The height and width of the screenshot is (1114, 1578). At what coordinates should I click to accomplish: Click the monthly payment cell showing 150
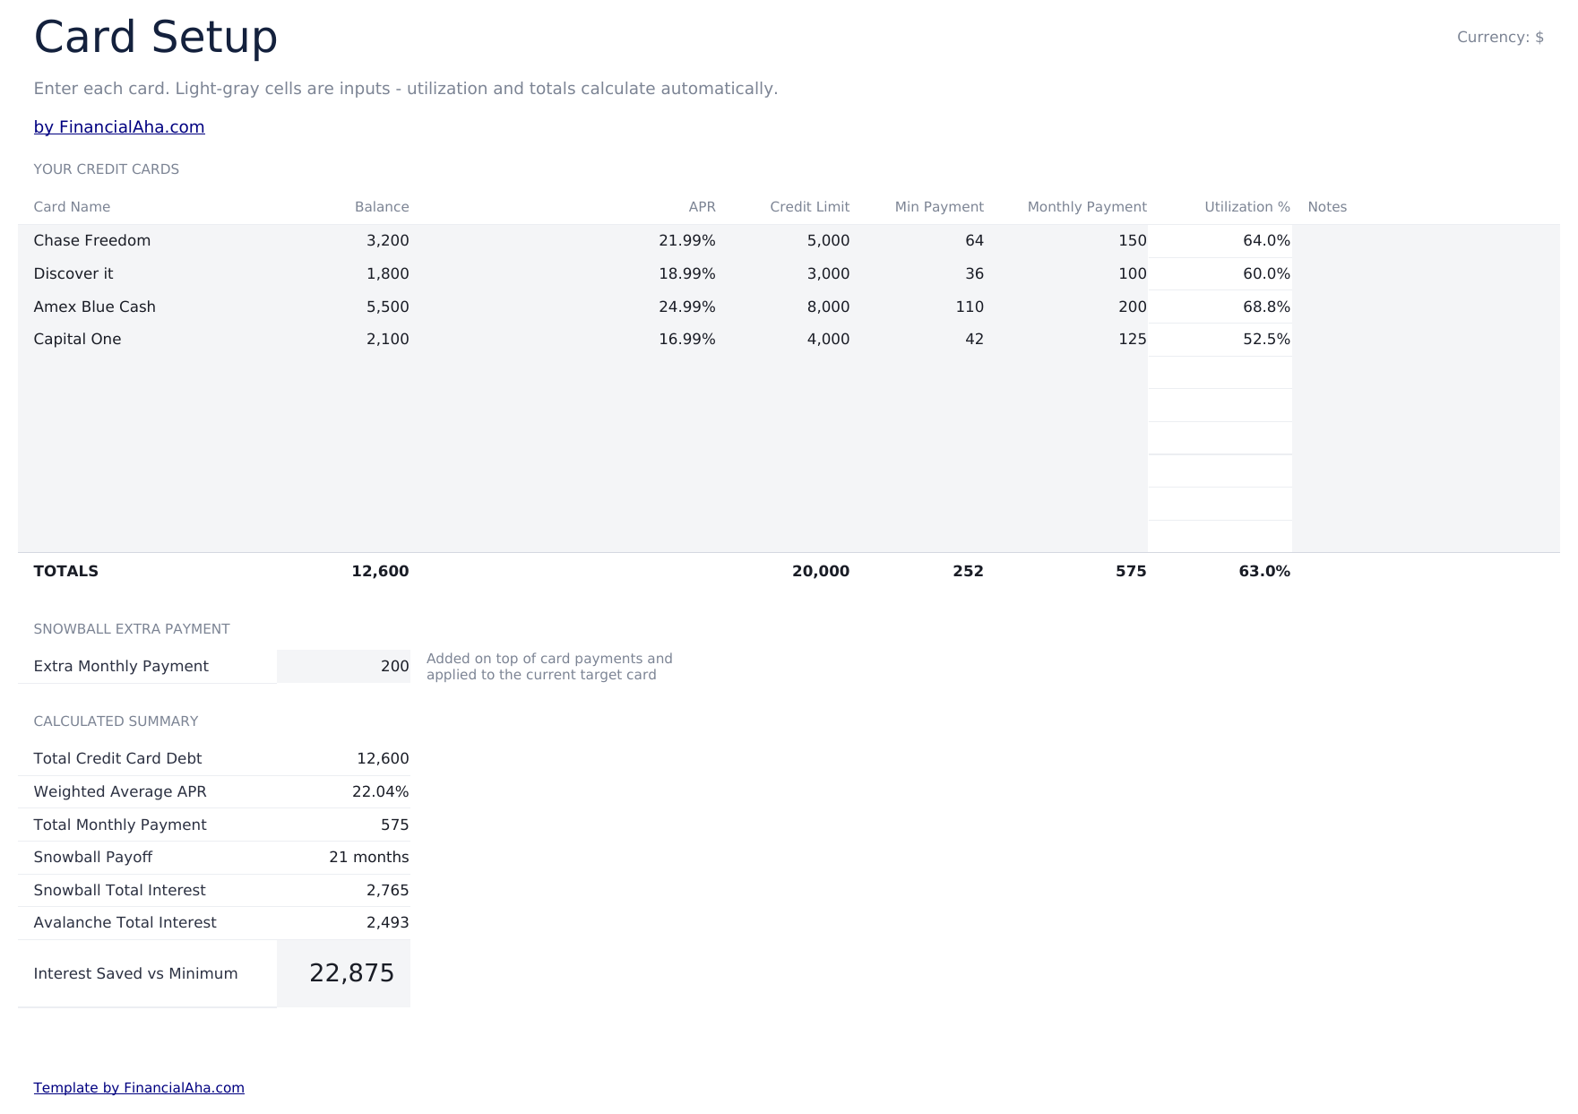1067,241
